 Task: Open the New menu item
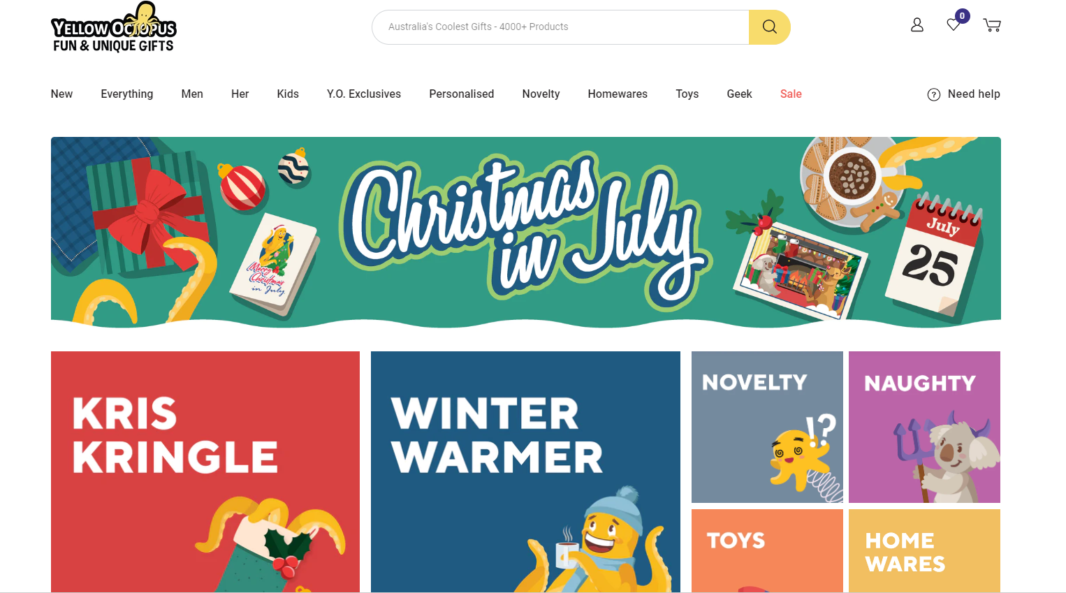tap(61, 94)
